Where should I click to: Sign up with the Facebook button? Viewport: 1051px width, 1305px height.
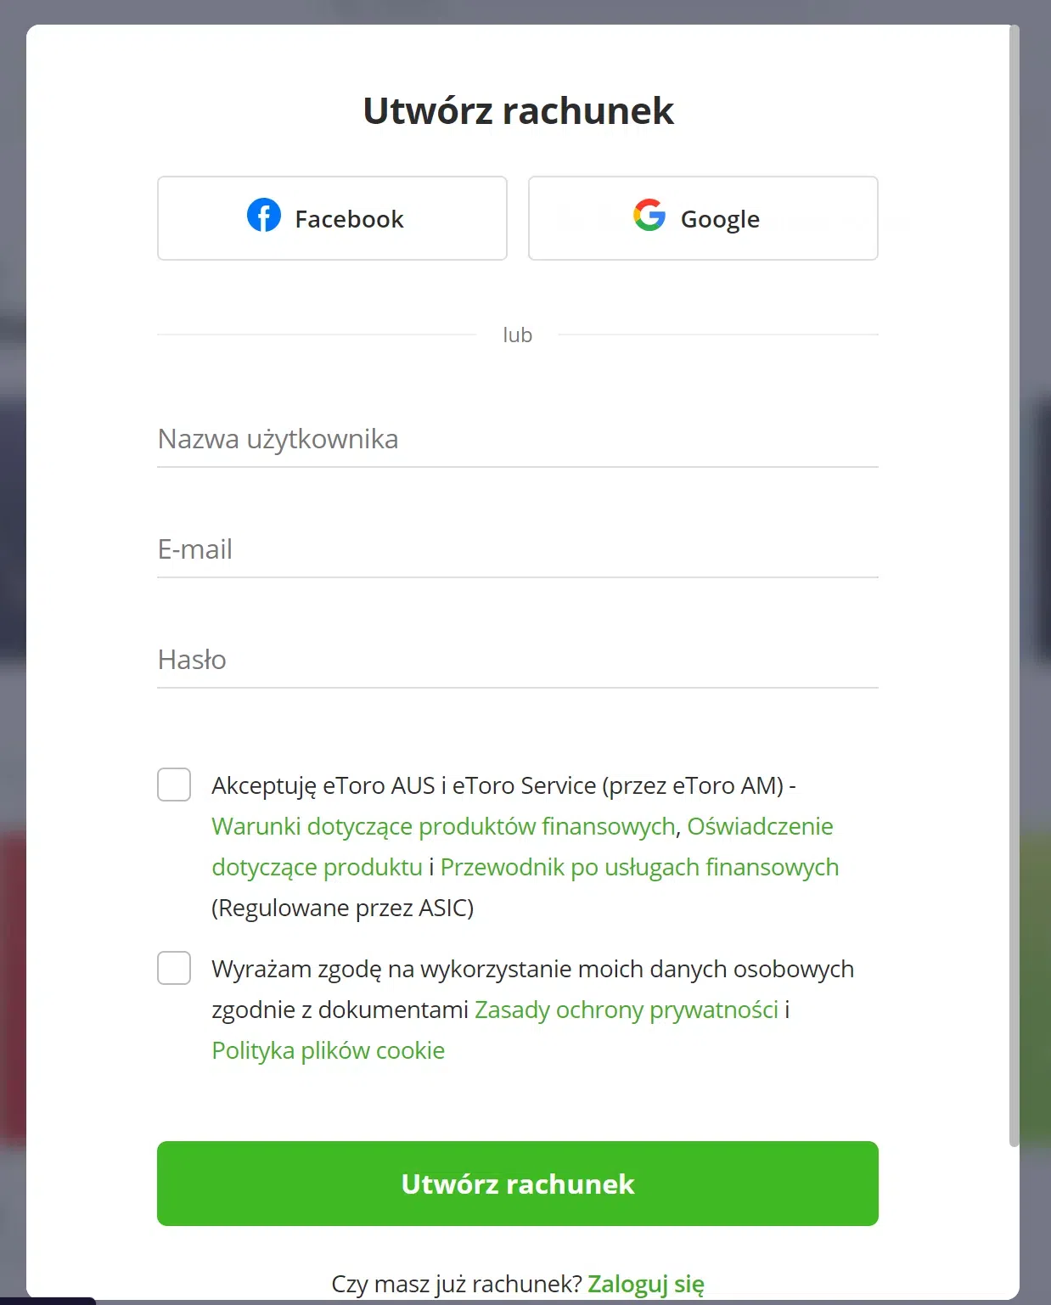coord(332,218)
